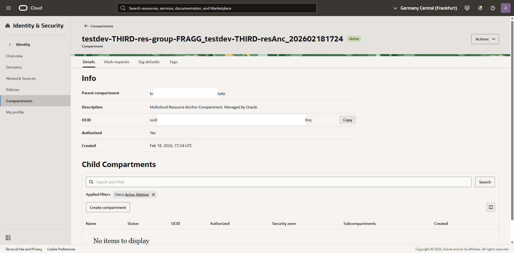Collapse the sidebar with the panel icon

(8, 238)
